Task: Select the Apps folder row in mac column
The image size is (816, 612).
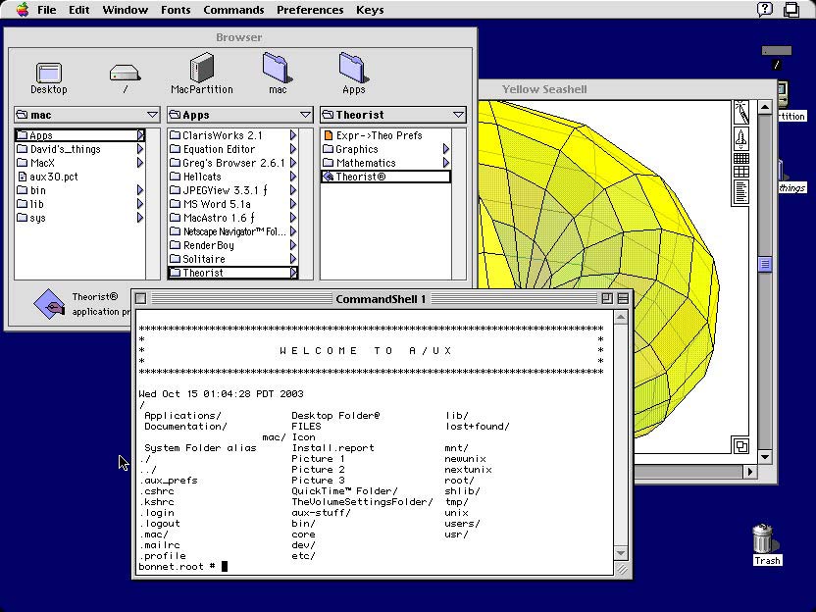Action: [80, 135]
